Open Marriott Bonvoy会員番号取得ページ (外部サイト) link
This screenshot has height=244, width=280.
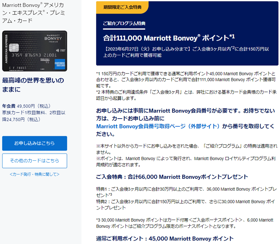coord(158,126)
